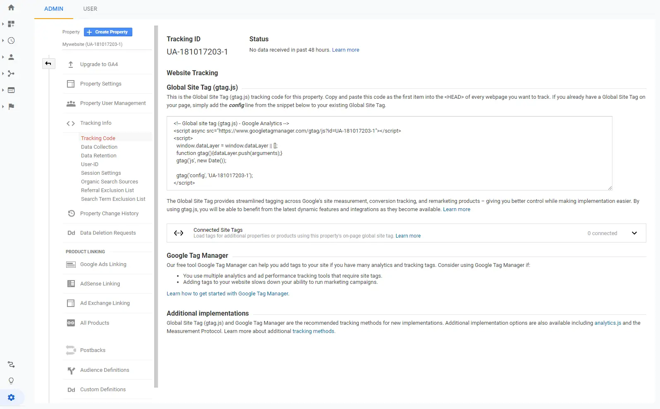Click the Create Property button
The height and width of the screenshot is (409, 660).
point(108,32)
